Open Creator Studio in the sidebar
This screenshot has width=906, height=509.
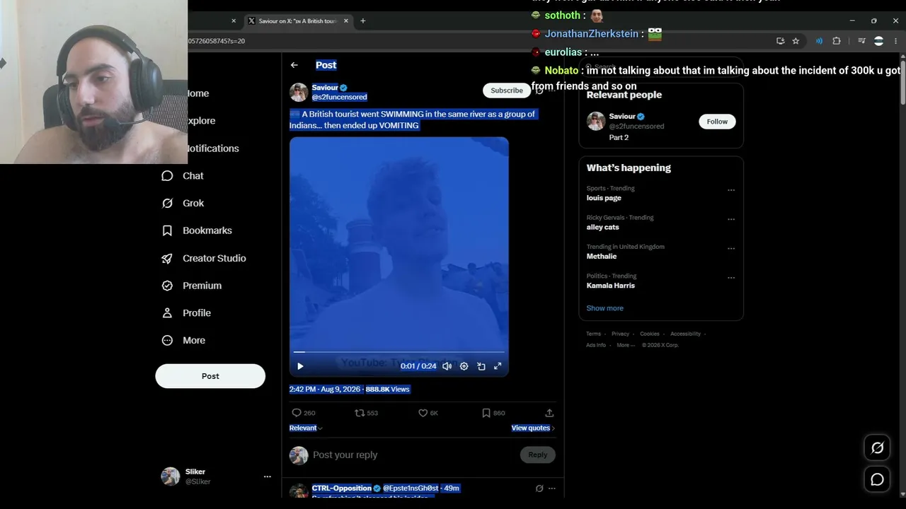(204, 258)
